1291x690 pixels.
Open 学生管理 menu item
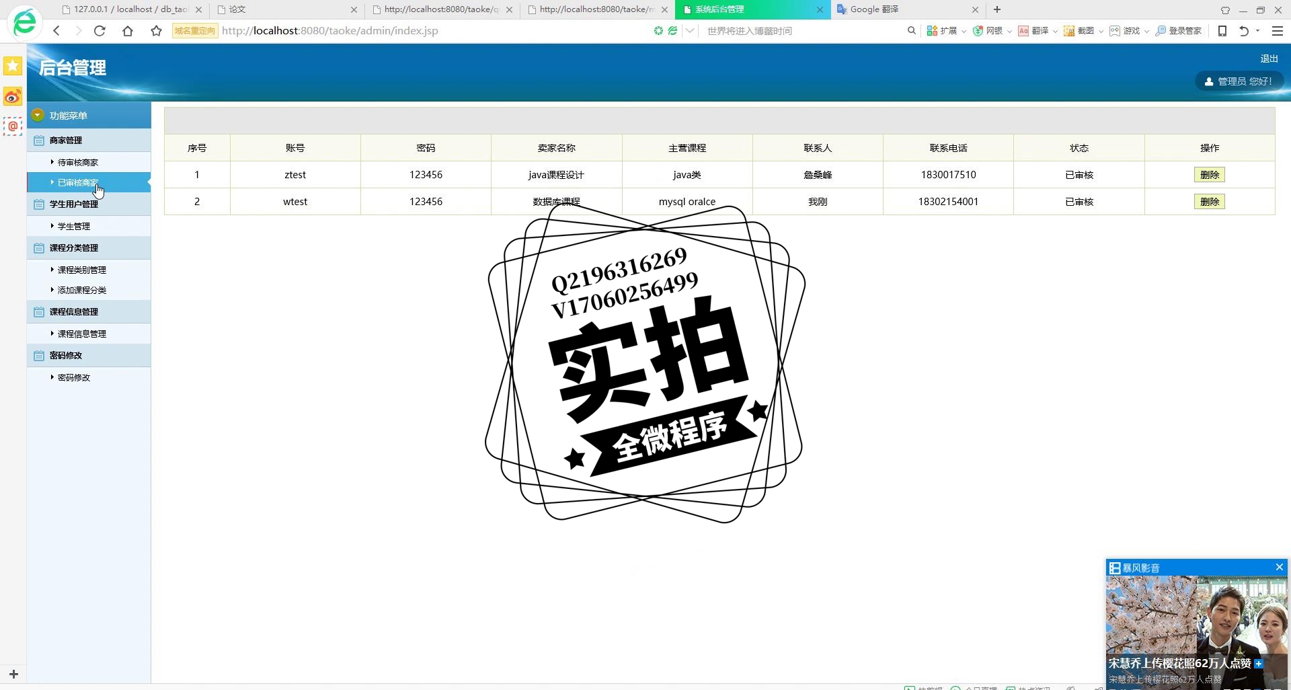click(x=74, y=226)
